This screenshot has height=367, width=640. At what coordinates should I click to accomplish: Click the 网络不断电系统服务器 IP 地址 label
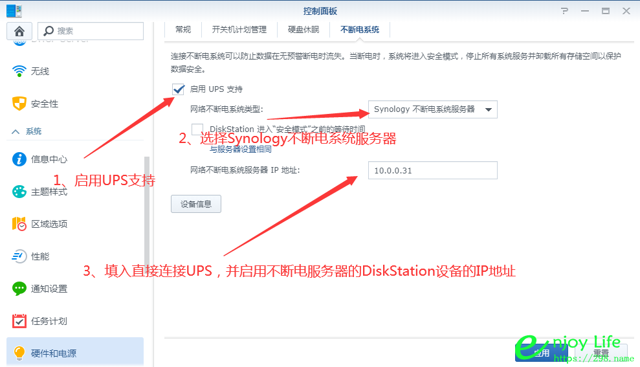click(x=245, y=170)
